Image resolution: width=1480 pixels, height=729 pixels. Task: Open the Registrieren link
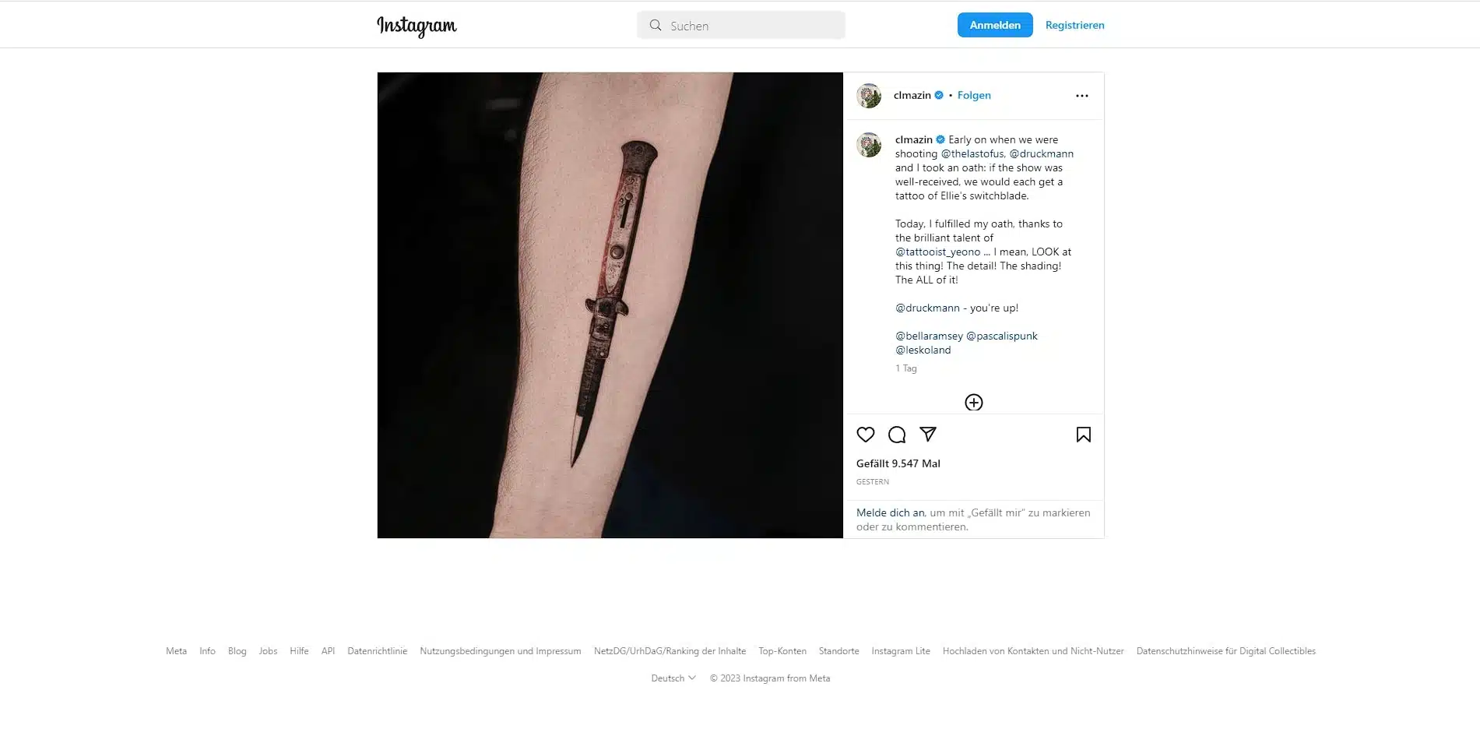click(1074, 25)
